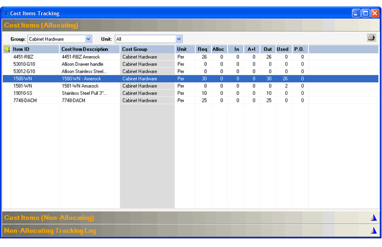Open the Unit dropdown
382x247 pixels.
click(179, 39)
